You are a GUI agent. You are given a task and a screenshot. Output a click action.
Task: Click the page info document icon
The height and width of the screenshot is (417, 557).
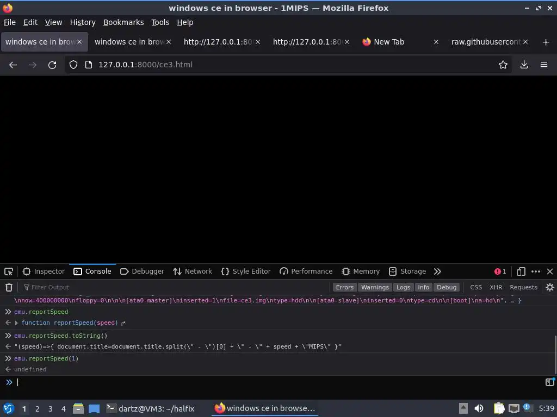(x=89, y=65)
